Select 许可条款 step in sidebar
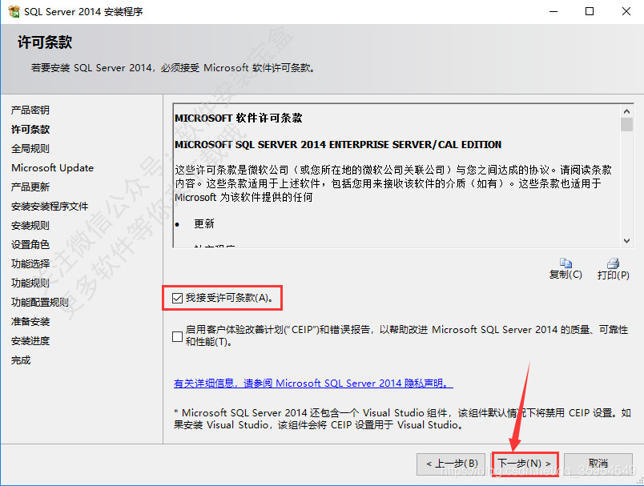This screenshot has height=486, width=644. click(30, 129)
